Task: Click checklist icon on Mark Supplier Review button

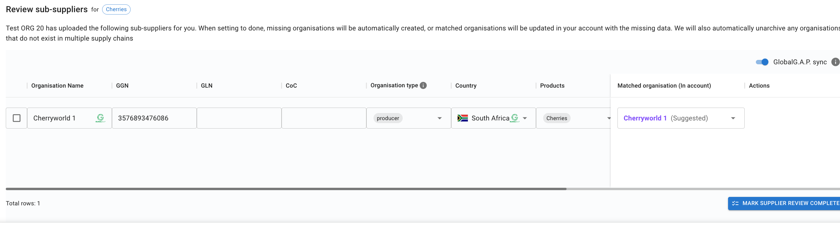Action: coord(736,203)
